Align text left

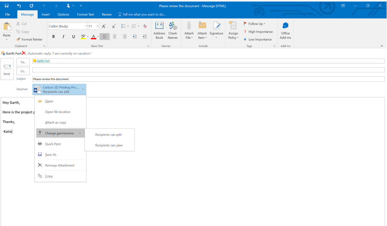pyautogui.click(x=104, y=37)
